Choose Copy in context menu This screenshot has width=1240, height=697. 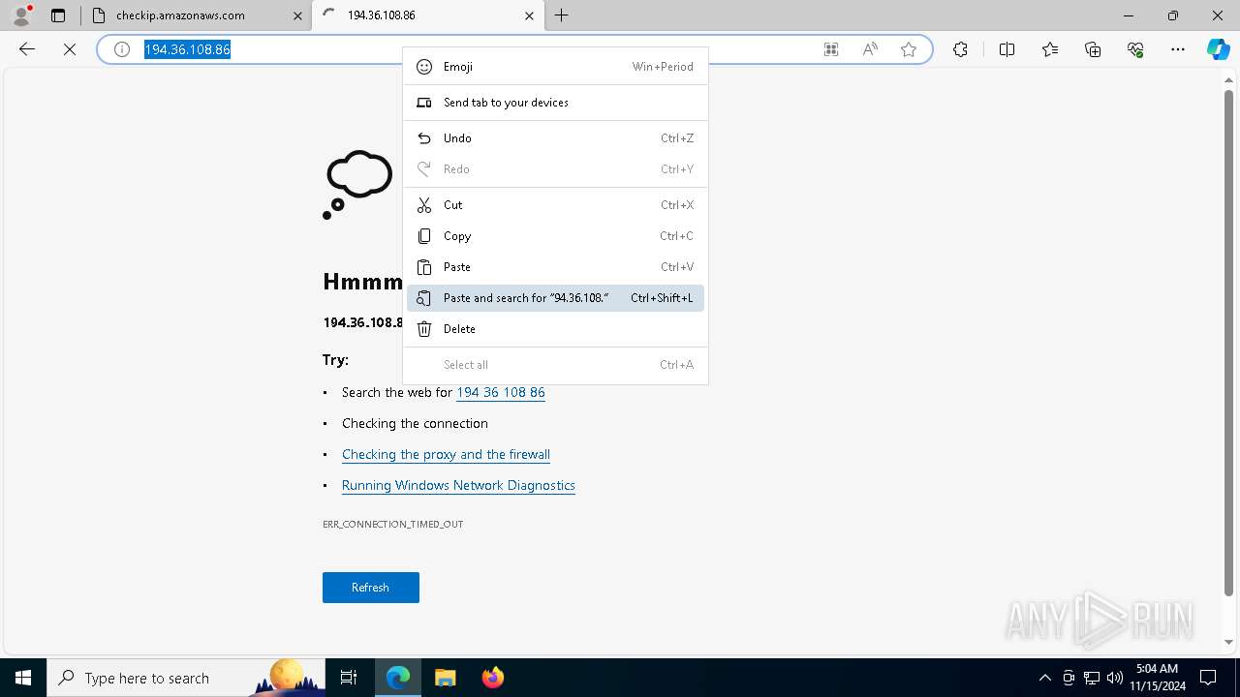555,236
